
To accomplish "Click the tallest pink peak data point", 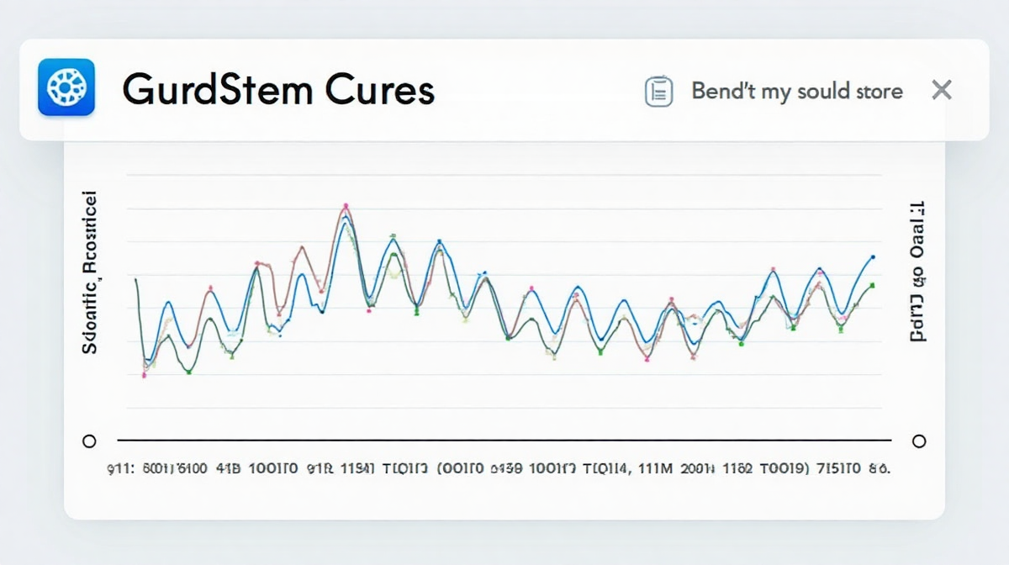I will point(346,205).
